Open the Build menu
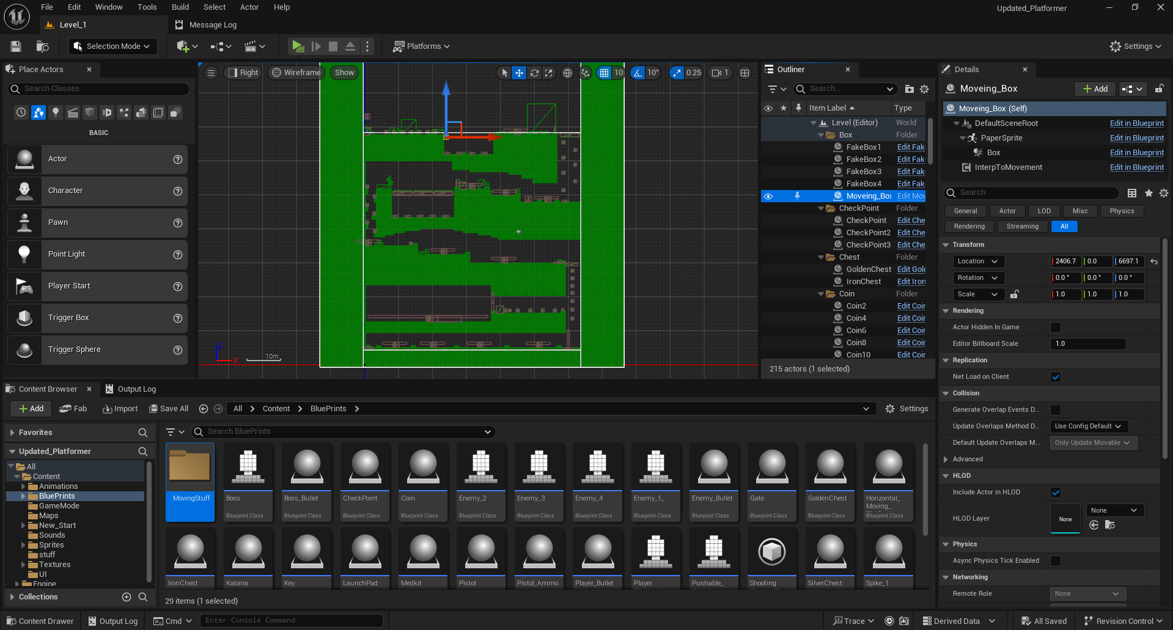The height and width of the screenshot is (630, 1173). [180, 7]
